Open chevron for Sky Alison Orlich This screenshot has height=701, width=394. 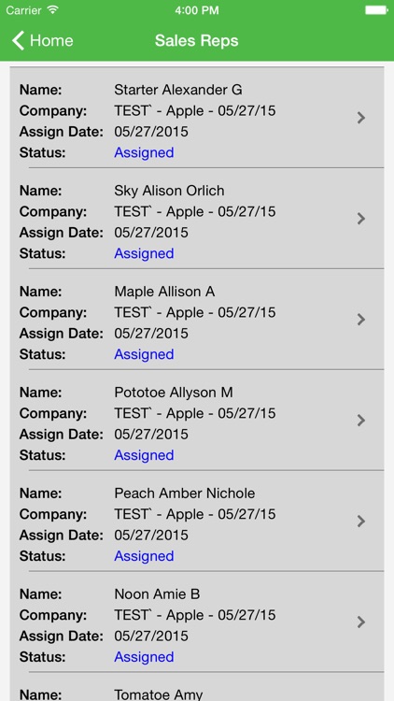click(x=361, y=219)
